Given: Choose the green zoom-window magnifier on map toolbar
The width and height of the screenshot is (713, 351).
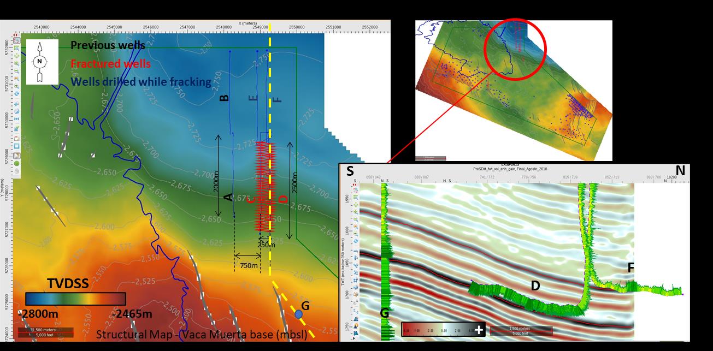Looking at the screenshot, I should point(16,48).
